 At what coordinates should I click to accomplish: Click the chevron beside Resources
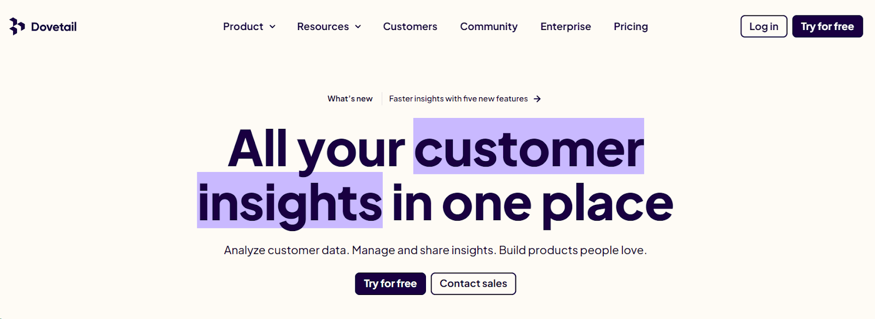(359, 26)
